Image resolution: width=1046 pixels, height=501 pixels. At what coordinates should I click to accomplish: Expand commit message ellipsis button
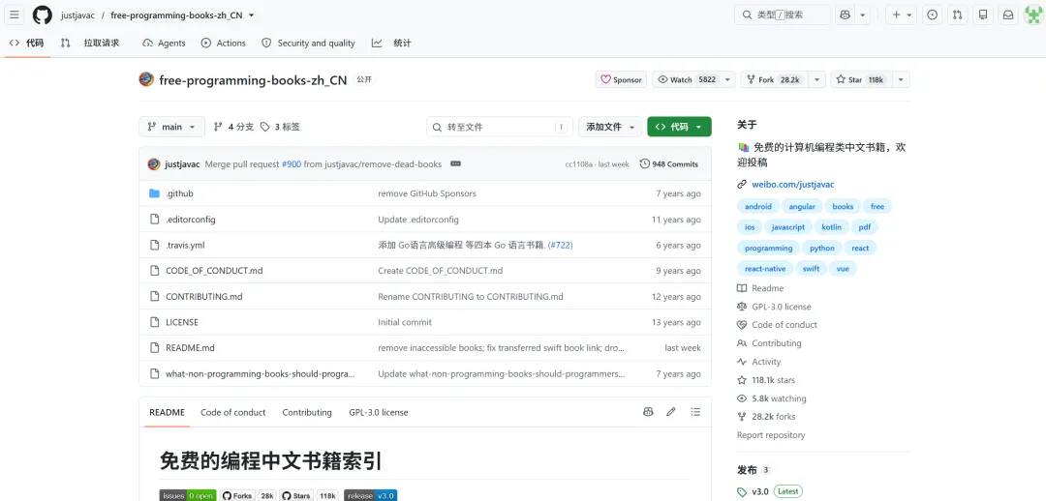455,163
